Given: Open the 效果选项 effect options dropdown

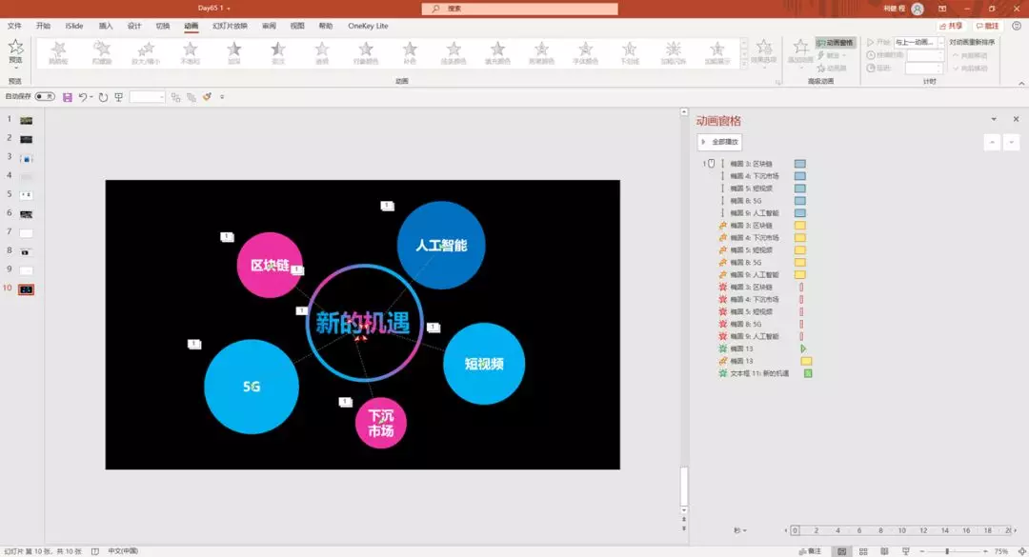Looking at the screenshot, I should 764,52.
